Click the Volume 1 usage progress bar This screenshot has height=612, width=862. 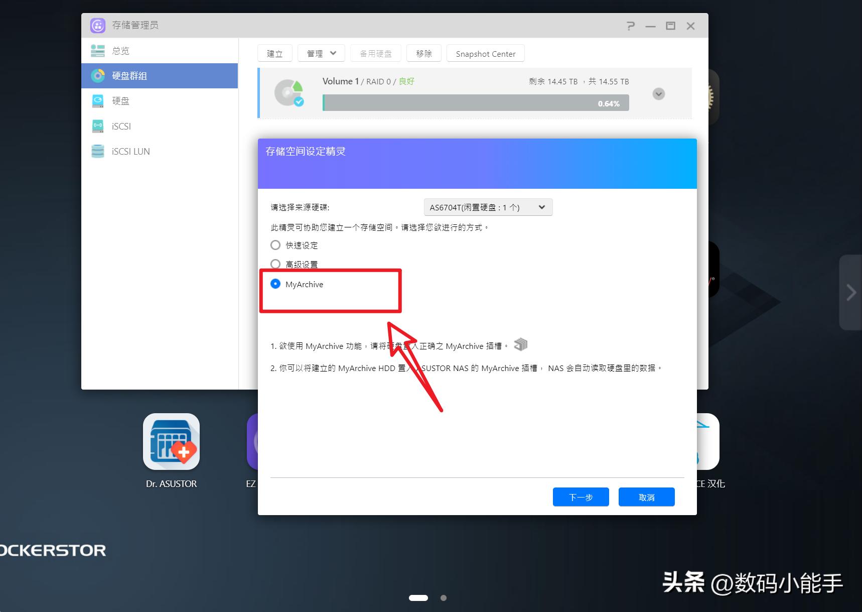(x=475, y=103)
